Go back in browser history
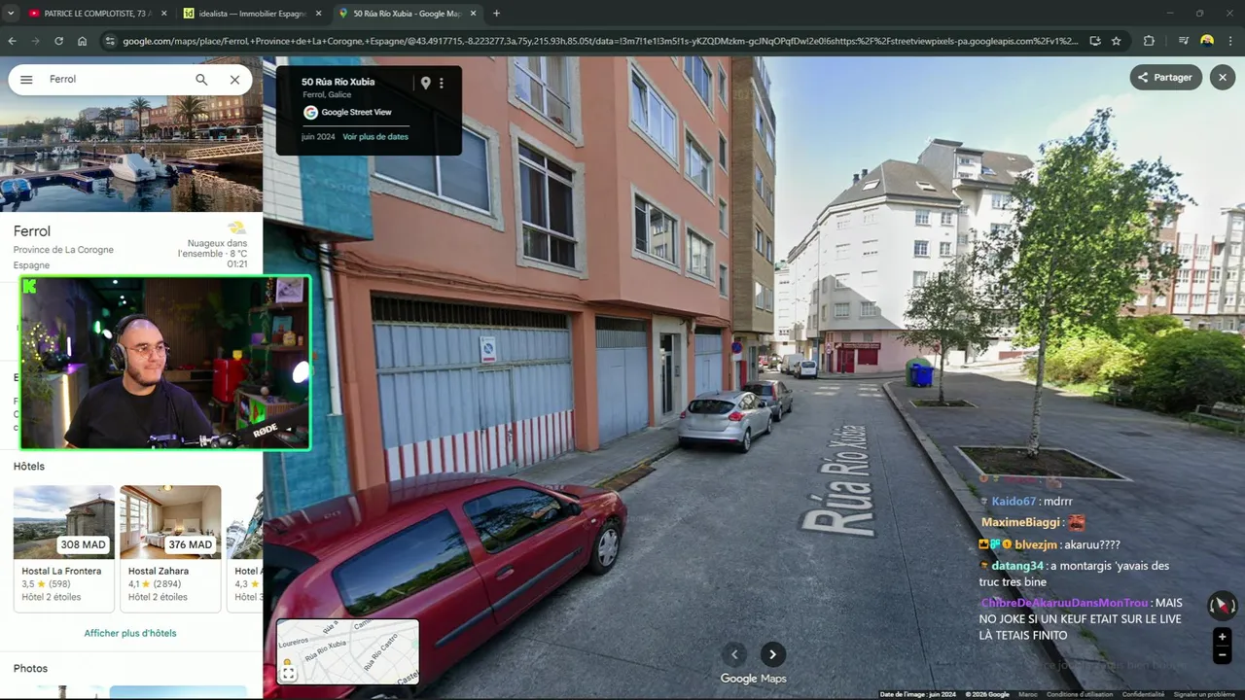 tap(12, 41)
